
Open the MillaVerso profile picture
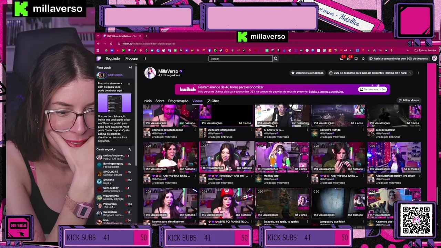tap(150, 73)
